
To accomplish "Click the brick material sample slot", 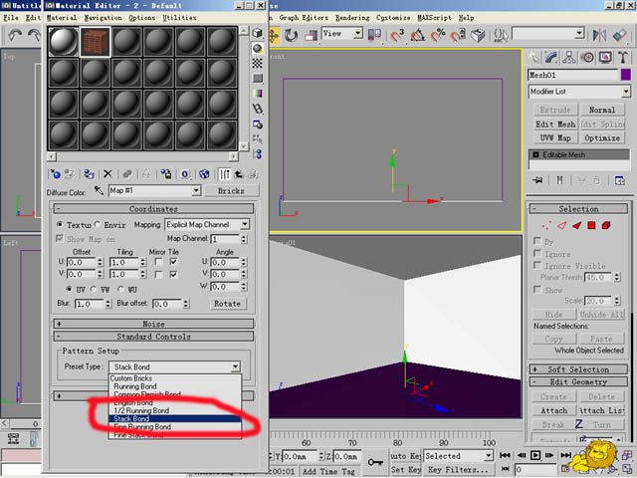I will coord(97,43).
